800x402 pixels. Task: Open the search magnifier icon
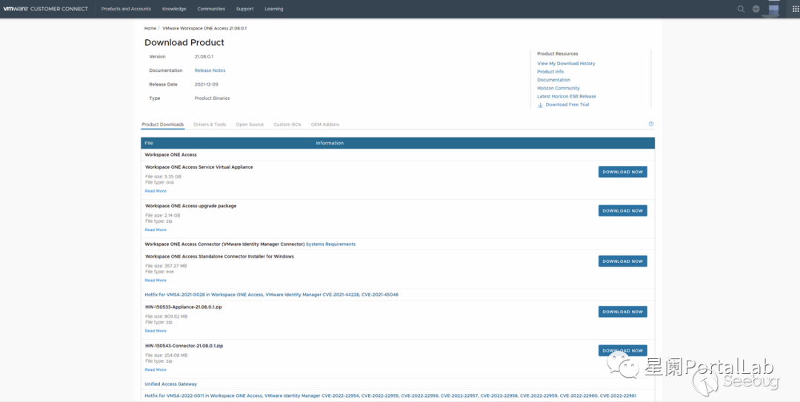(x=741, y=9)
